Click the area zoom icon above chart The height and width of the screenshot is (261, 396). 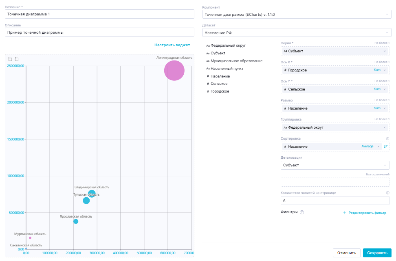10,59
